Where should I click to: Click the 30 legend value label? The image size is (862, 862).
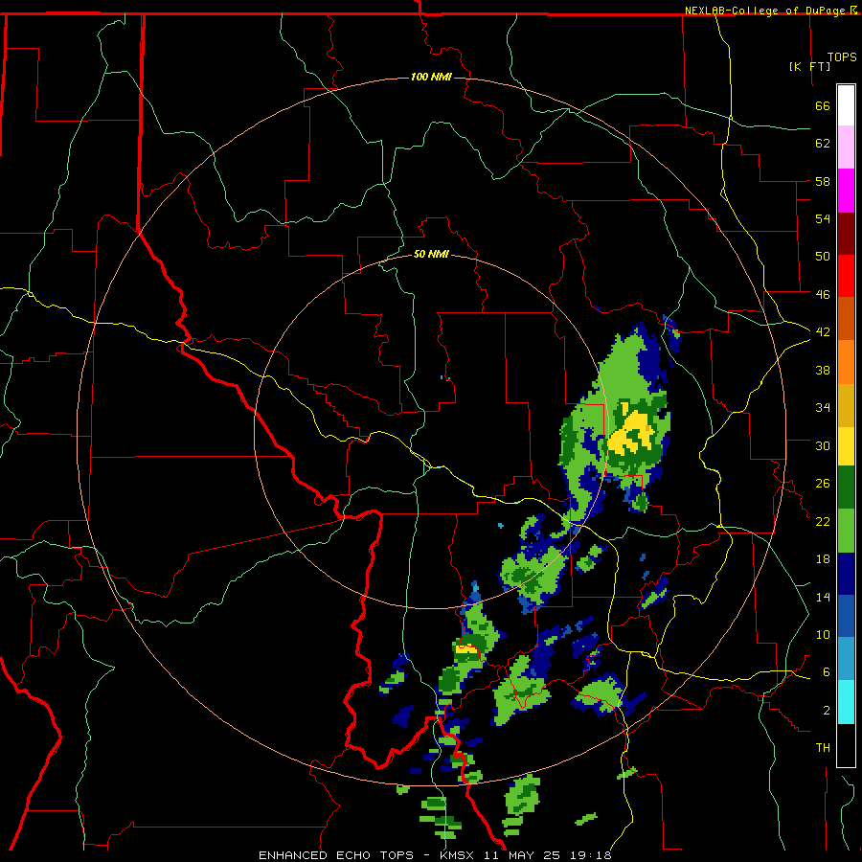point(823,445)
